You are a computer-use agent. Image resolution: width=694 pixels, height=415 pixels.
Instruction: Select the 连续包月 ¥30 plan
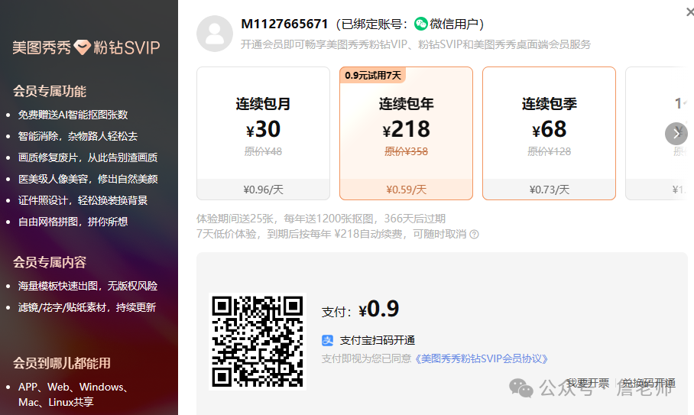[264, 134]
